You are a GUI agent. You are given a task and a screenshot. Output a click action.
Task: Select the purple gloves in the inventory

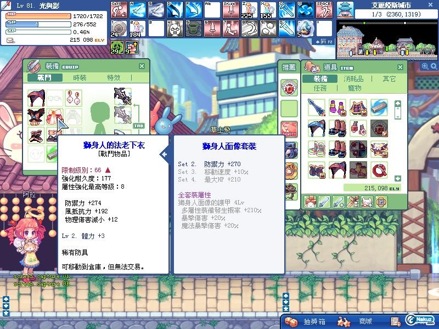337,107
